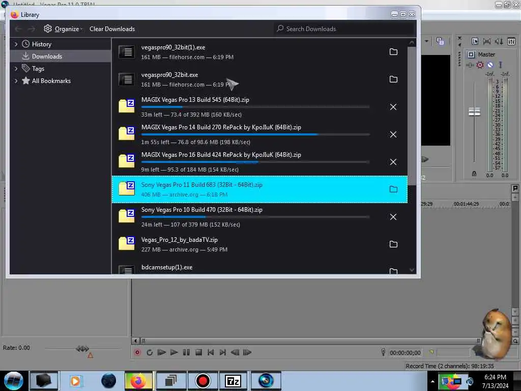The width and height of the screenshot is (521, 391).
Task: Open Firefox from taskbar
Action: click(x=138, y=381)
